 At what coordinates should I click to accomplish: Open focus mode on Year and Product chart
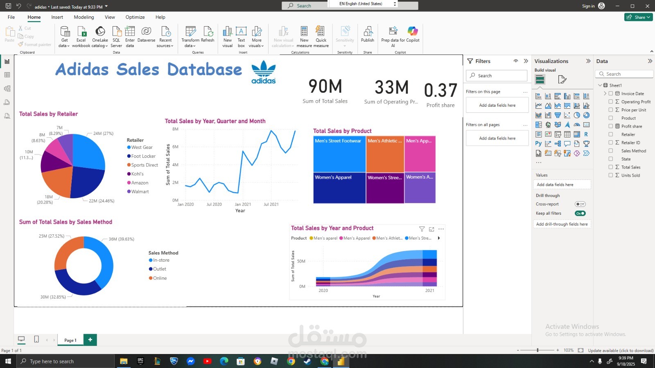pyautogui.click(x=431, y=229)
